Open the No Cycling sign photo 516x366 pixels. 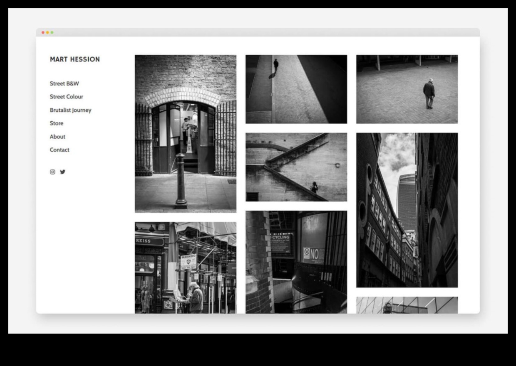pos(296,262)
